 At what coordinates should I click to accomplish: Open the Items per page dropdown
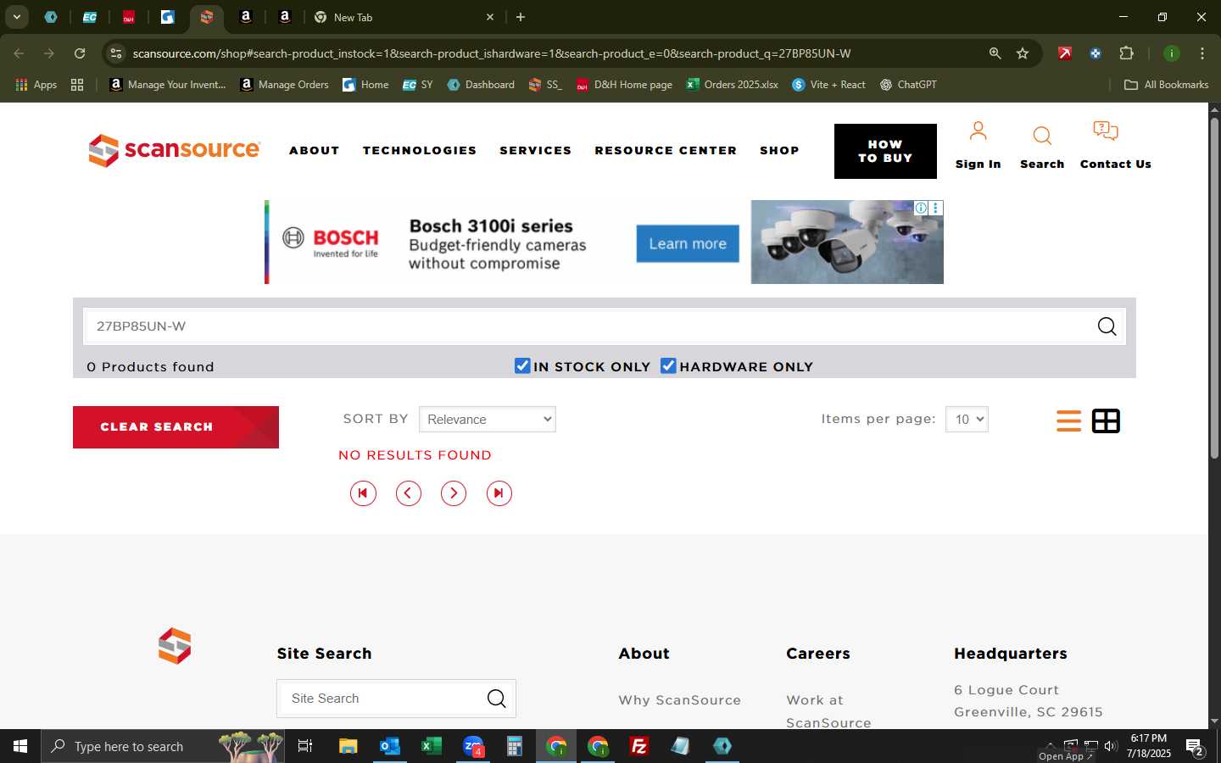967,419
